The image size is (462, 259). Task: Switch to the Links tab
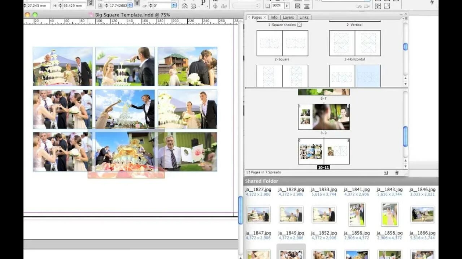coord(304,17)
